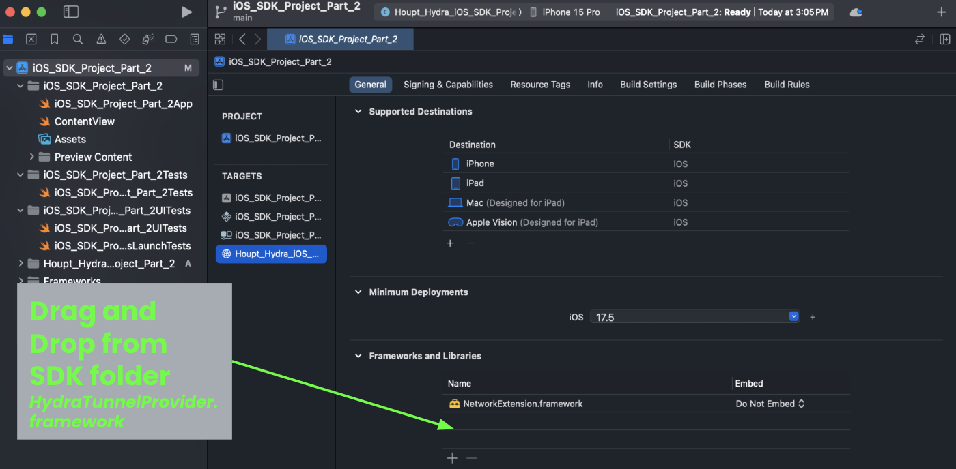956x469 pixels.
Task: Switch to the Build Rules tab
Action: (787, 85)
